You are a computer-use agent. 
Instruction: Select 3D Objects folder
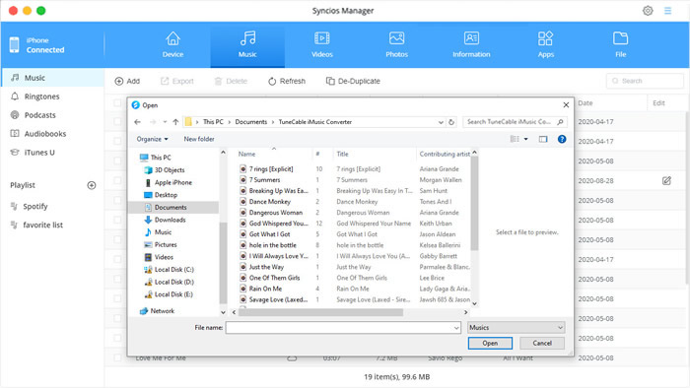tap(170, 170)
